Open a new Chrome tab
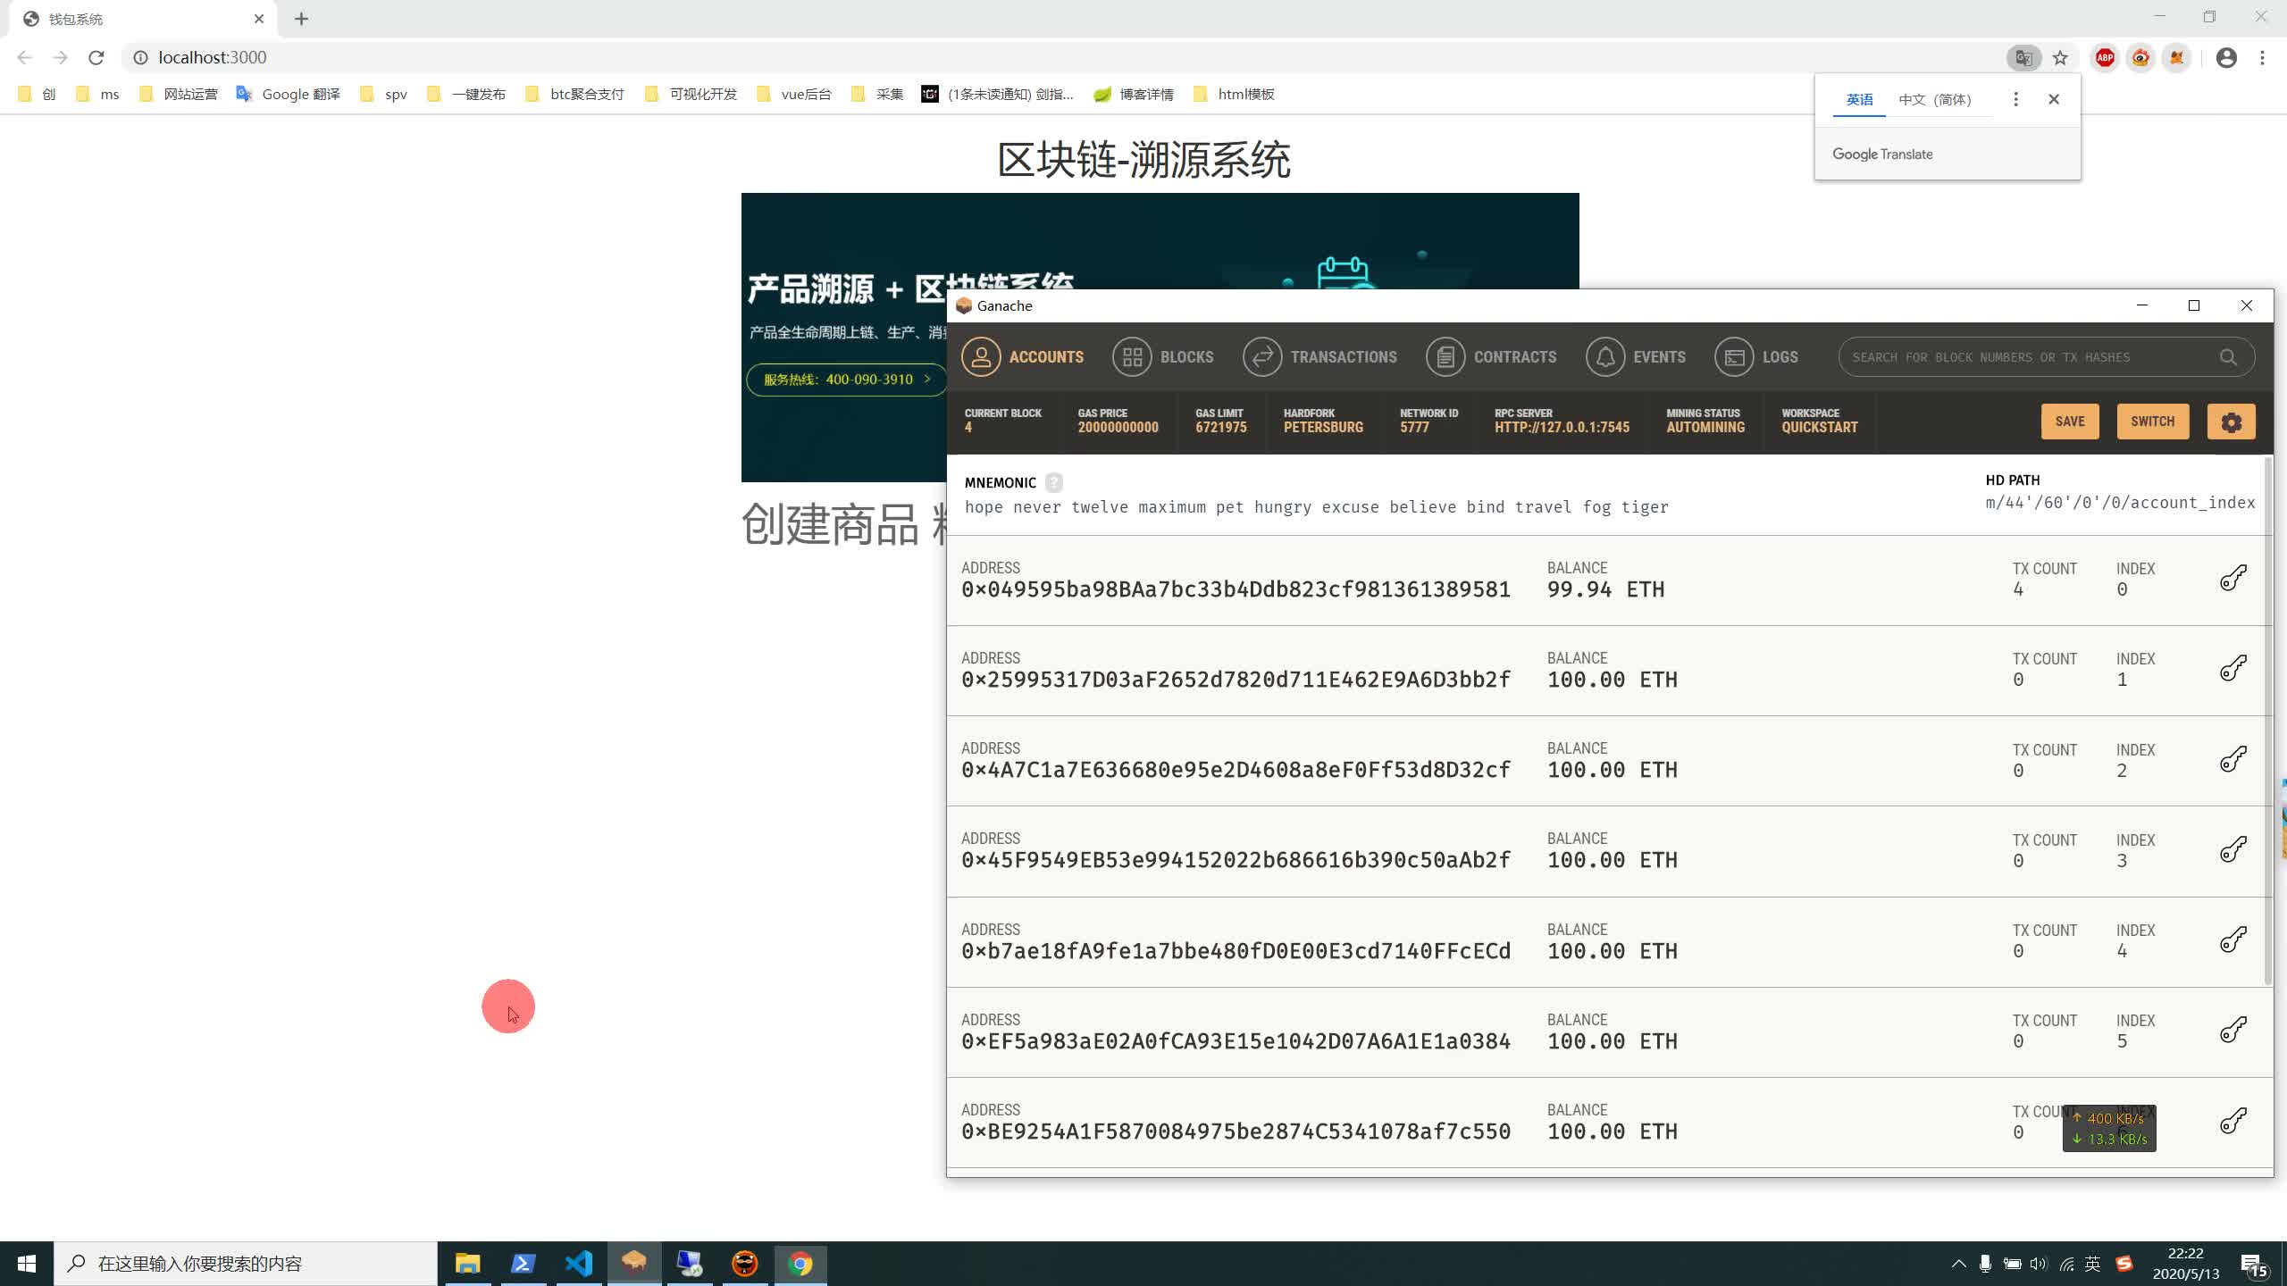Screen dimensions: 2287x1286 (302, 19)
